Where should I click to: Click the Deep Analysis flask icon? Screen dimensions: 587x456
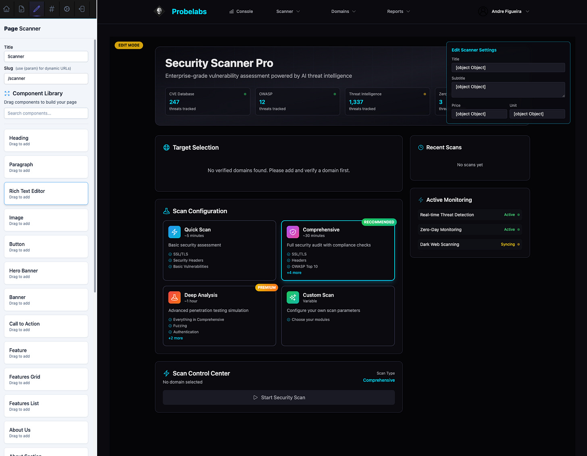pos(175,297)
